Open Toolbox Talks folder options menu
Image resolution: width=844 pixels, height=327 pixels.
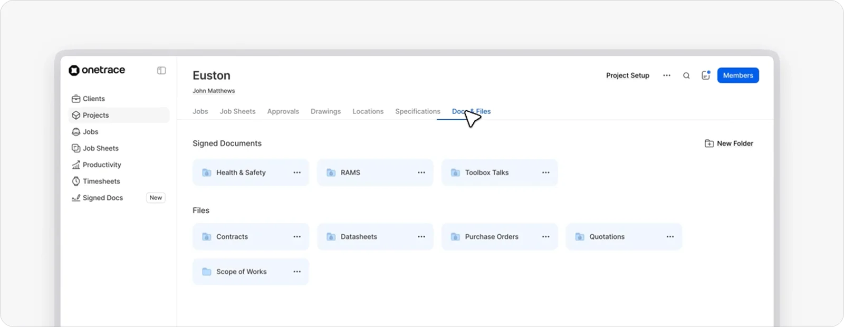[x=546, y=172]
